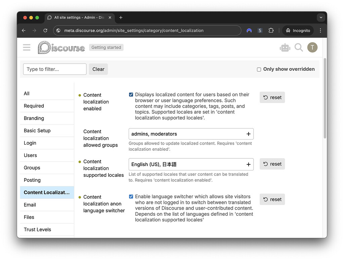Open the hamburger sidebar menu

point(27,48)
